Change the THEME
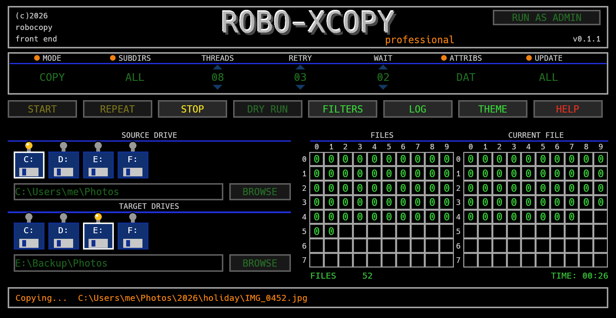 click(x=493, y=109)
